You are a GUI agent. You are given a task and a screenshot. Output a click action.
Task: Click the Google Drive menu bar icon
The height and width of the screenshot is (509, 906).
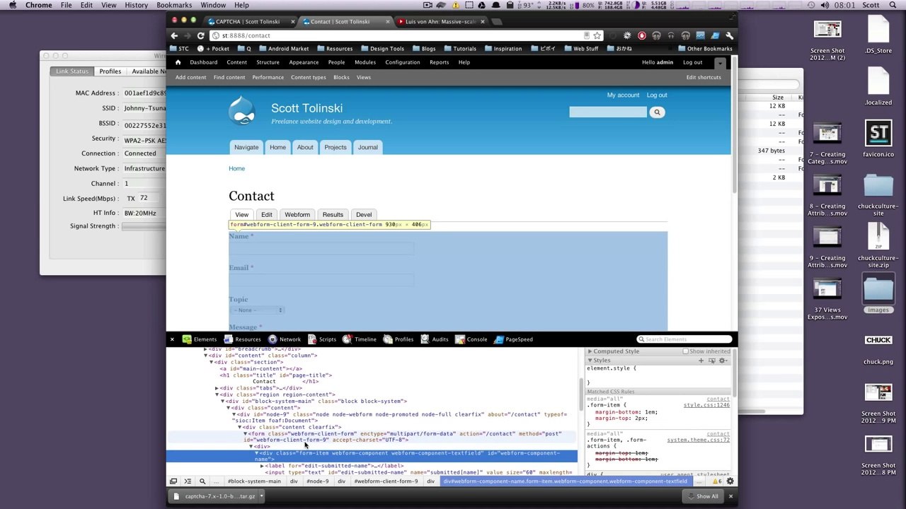(481, 5)
